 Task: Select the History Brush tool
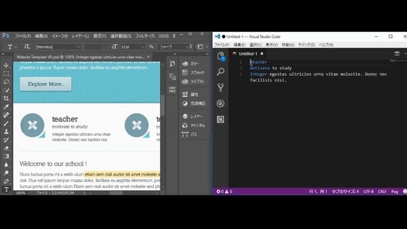[6, 140]
